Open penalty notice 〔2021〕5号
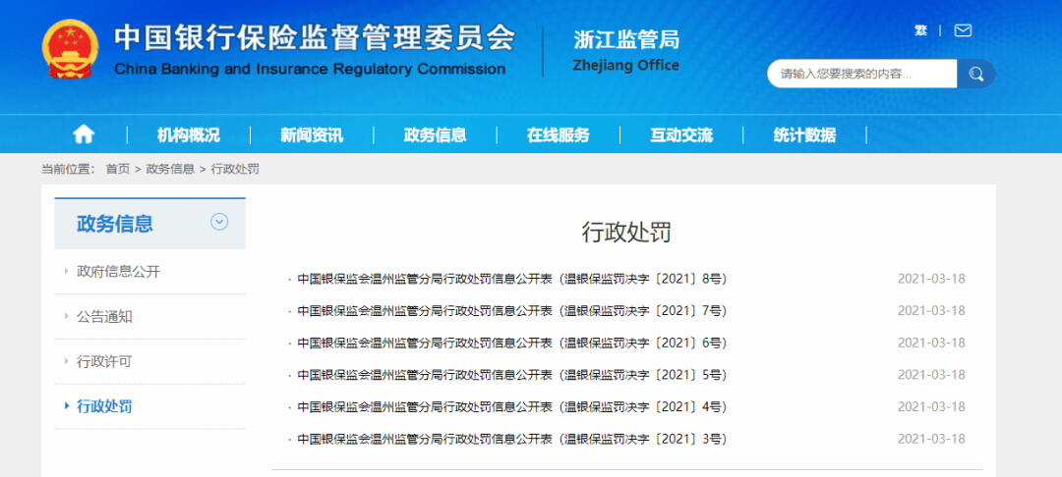Viewport: 1062px width, 477px height. pos(512,375)
